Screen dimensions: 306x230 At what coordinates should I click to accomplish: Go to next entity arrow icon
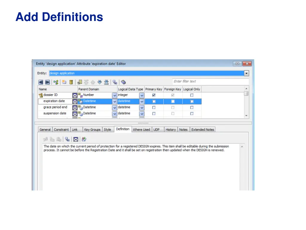coord(48,82)
